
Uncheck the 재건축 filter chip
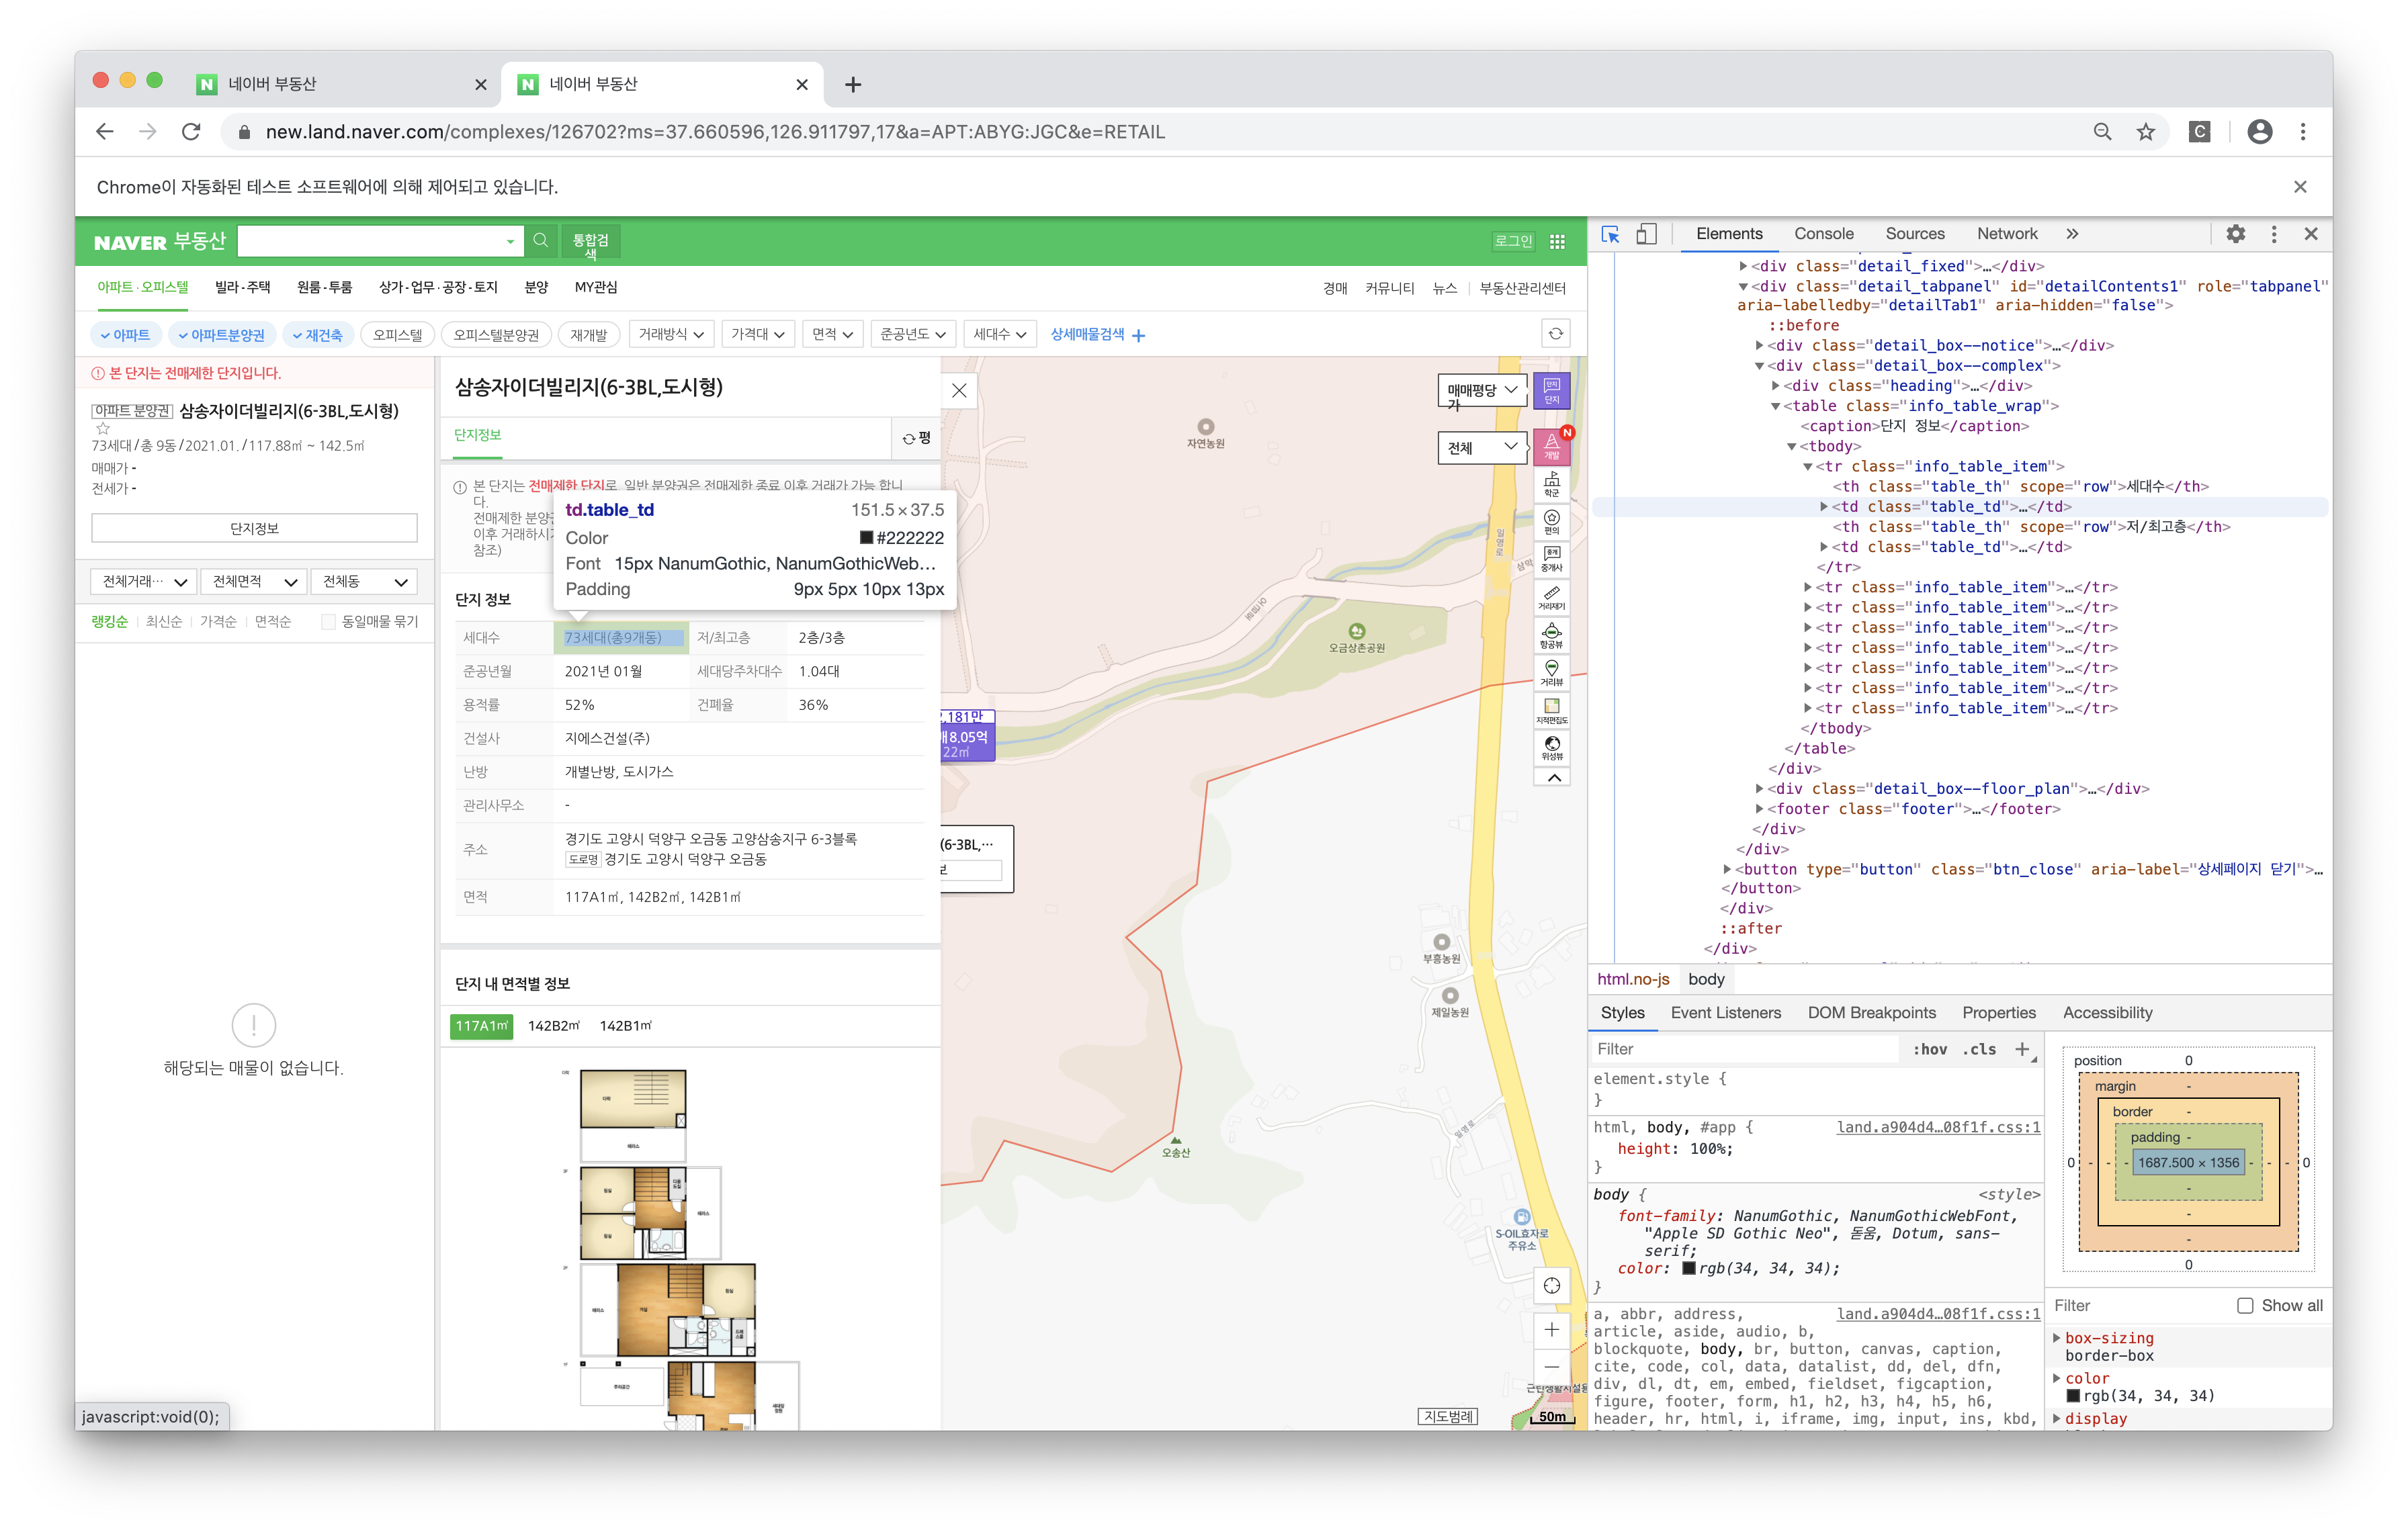click(317, 334)
